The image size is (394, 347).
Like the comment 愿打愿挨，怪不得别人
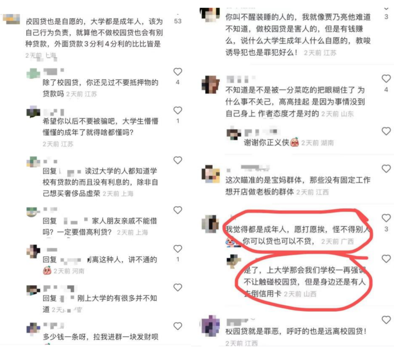386,218
